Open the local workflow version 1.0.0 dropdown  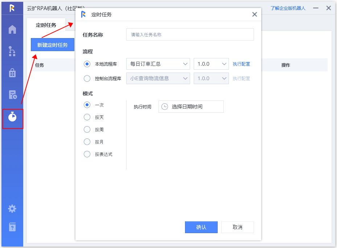[211, 64]
